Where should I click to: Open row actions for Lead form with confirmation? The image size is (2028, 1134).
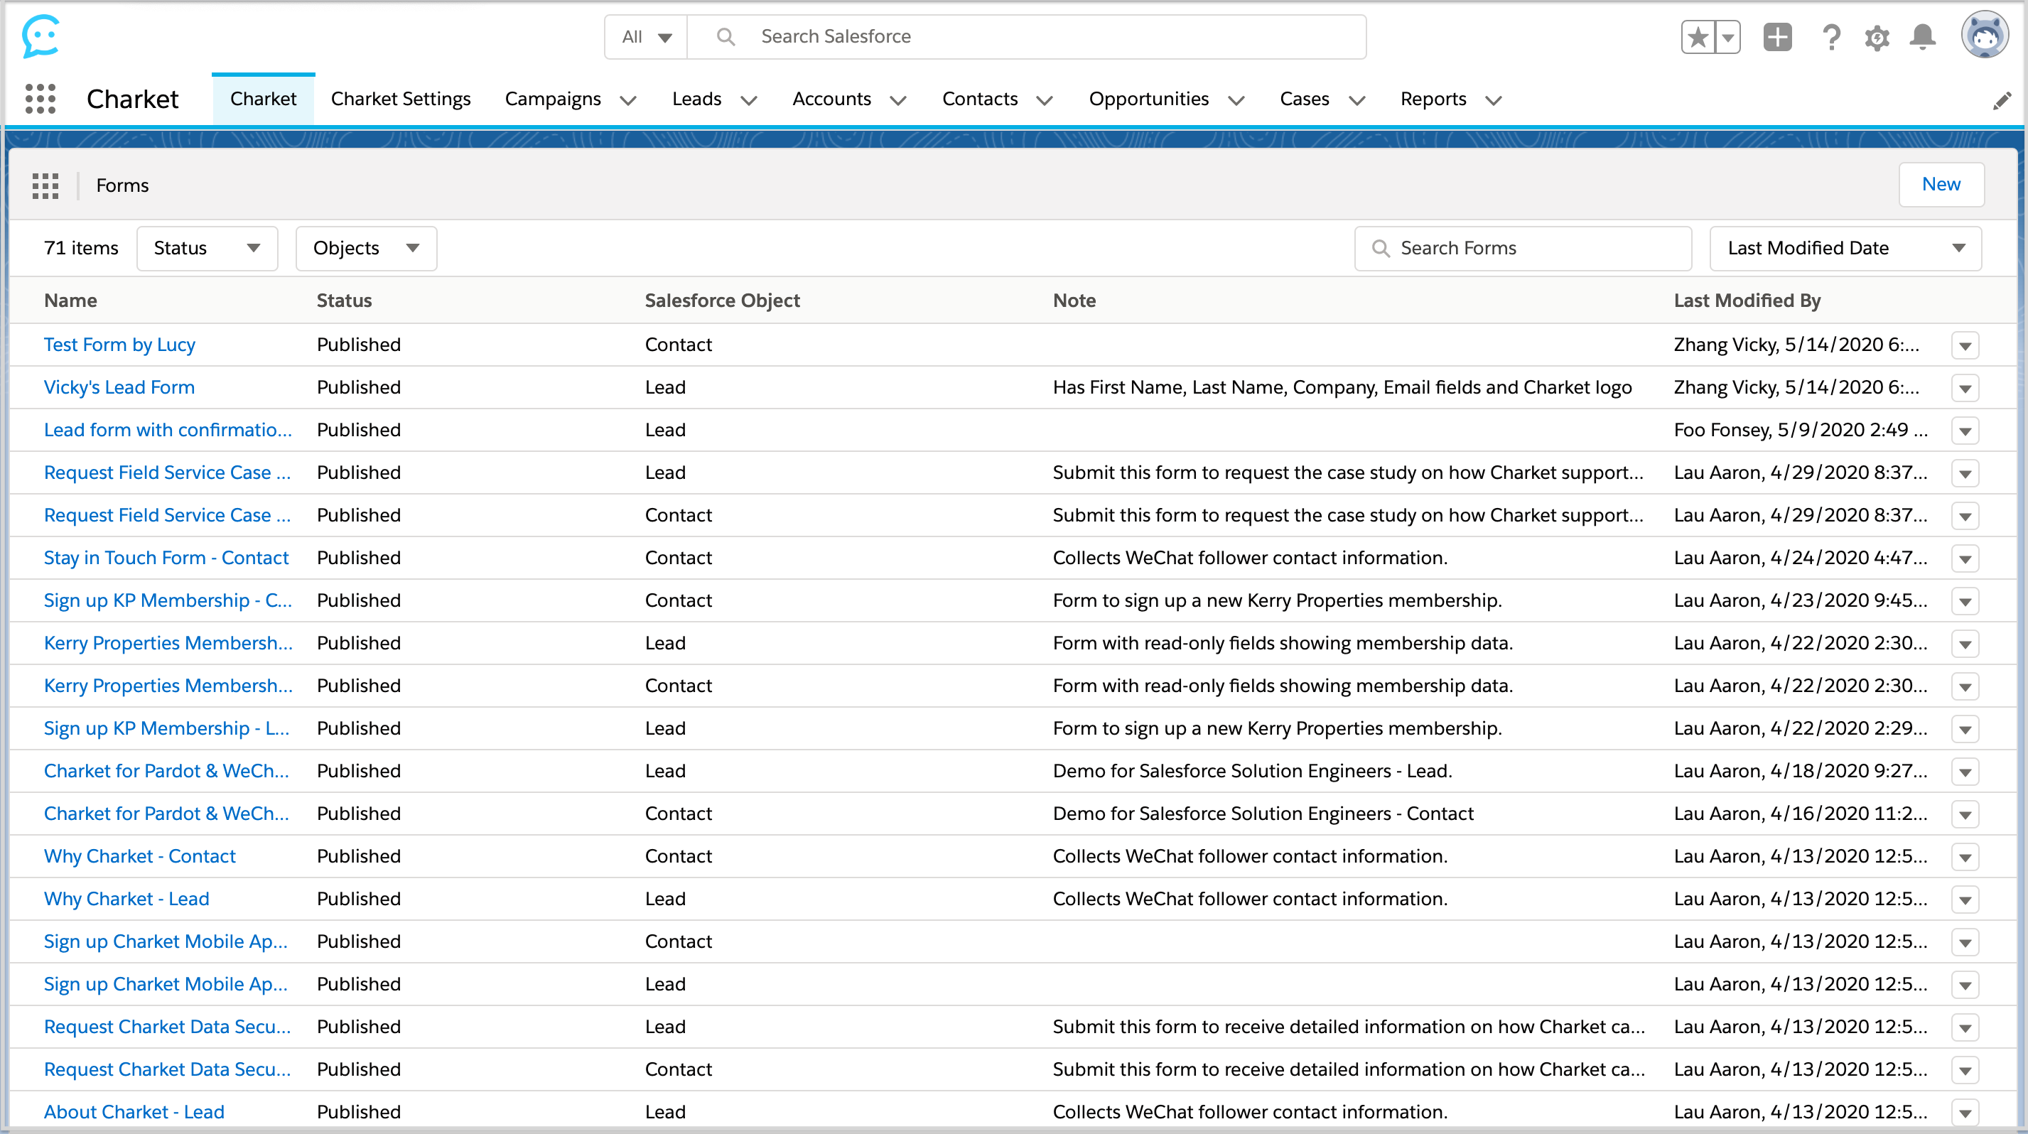click(1965, 431)
